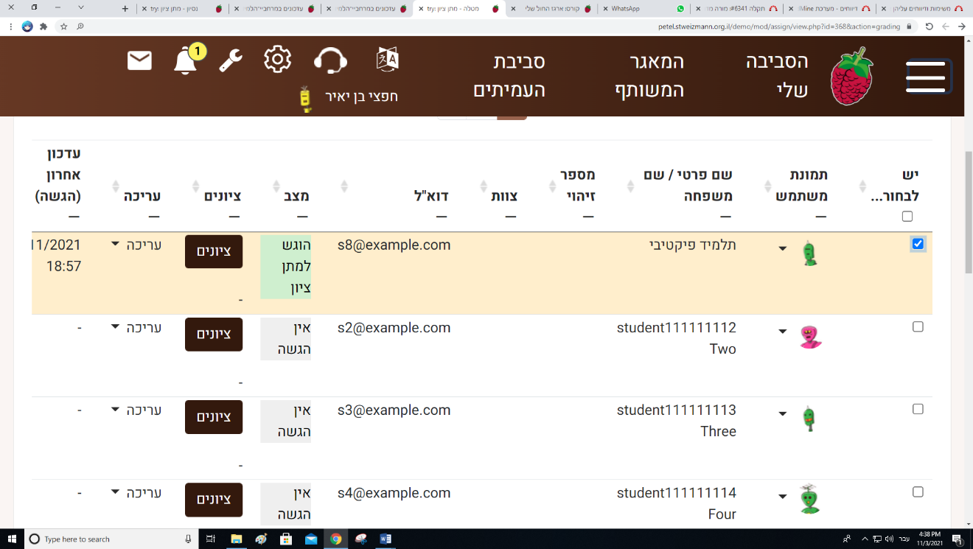Open the המאגר המשותף menu
Screen dimensions: 973x549
650,76
